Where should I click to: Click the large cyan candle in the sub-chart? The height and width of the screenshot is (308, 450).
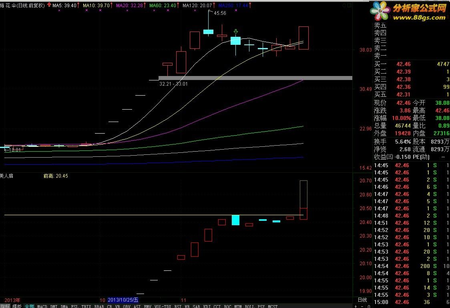236,220
